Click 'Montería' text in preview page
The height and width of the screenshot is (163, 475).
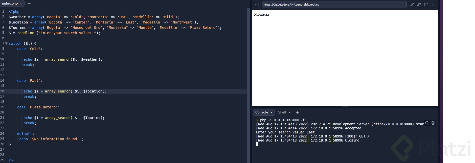click(261, 14)
